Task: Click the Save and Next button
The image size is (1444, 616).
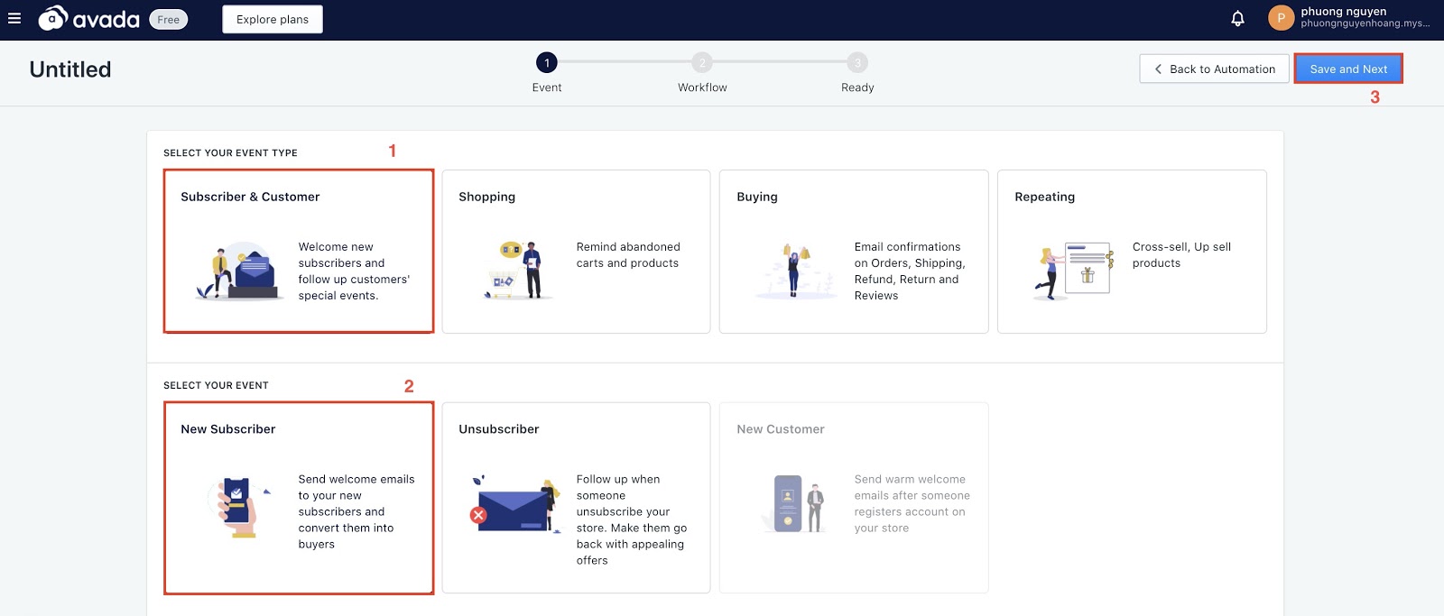Action: 1348,69
